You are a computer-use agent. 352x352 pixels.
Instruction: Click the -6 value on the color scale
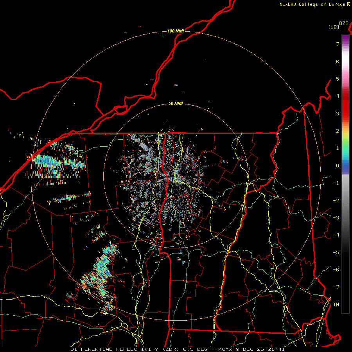(336, 270)
